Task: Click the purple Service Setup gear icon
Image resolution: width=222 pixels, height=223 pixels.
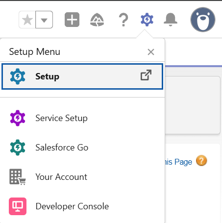Action: [18, 118]
